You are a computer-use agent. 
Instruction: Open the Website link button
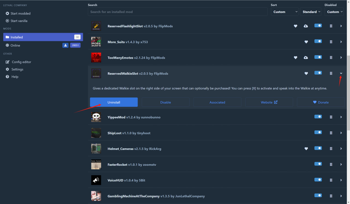[x=269, y=102]
